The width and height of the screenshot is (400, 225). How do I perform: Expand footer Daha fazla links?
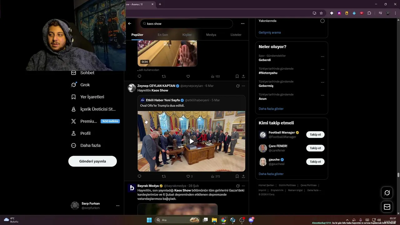click(x=314, y=190)
